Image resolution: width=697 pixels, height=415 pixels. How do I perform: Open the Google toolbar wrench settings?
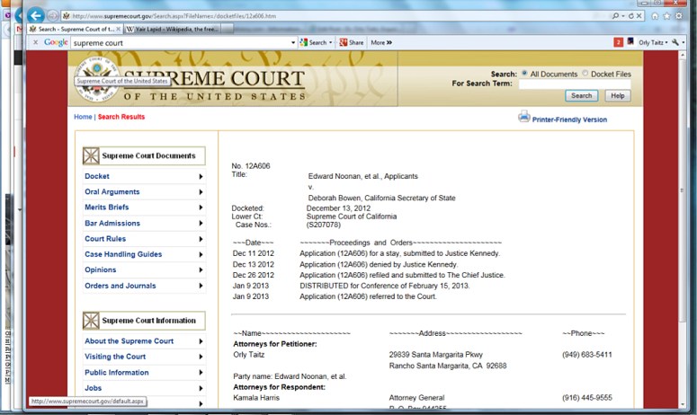pyautogui.click(x=677, y=42)
